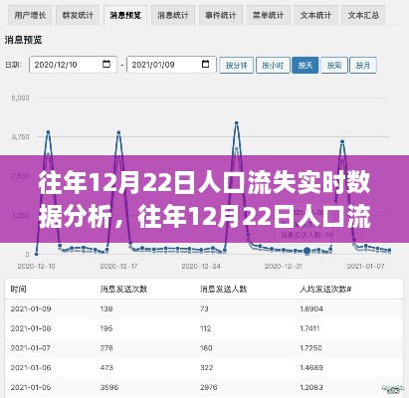Select the 按天 grouping button
The height and width of the screenshot is (398, 409).
[x=305, y=65]
